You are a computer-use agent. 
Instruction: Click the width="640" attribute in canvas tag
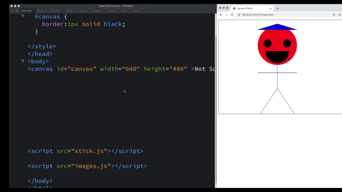[120, 69]
